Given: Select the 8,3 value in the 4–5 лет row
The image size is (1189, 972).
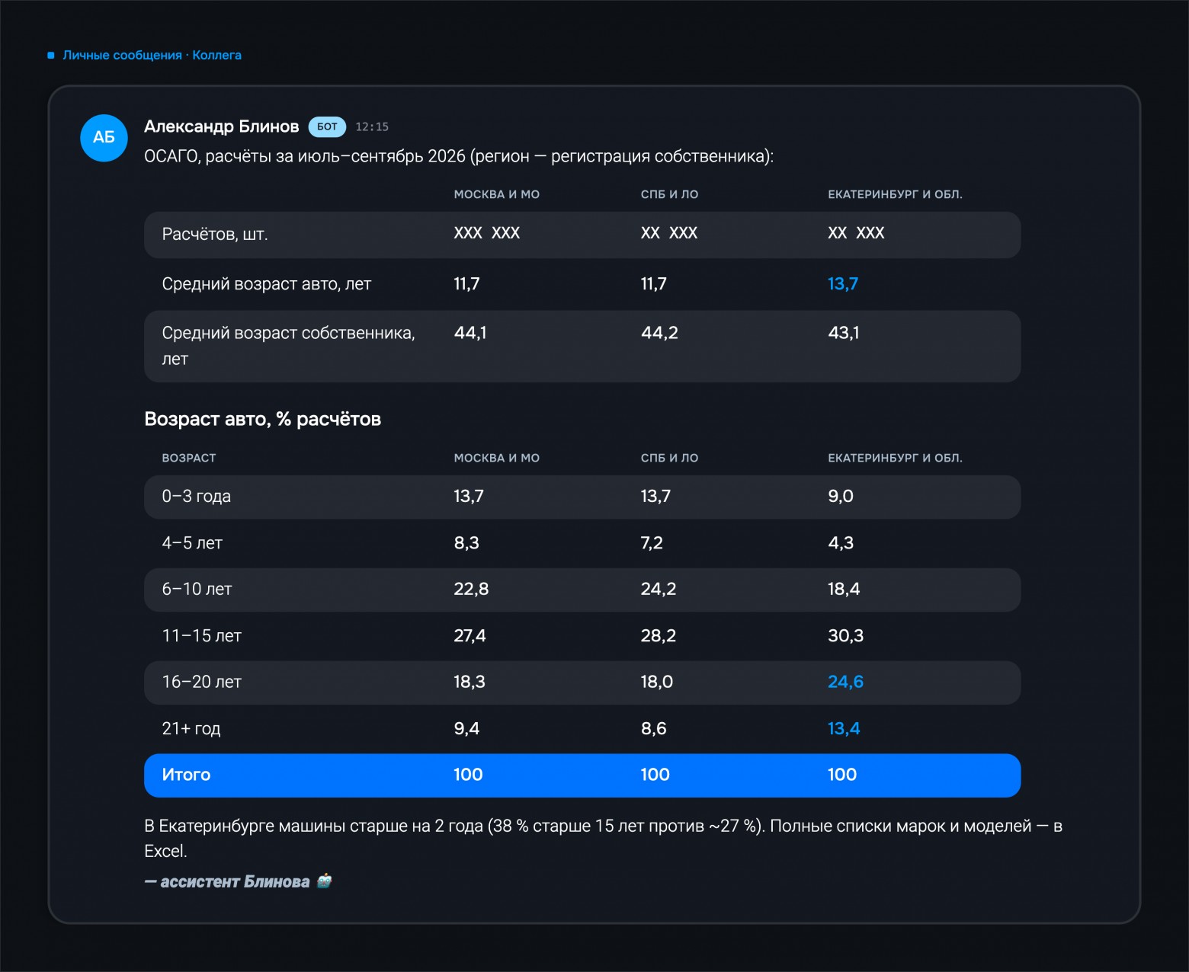Looking at the screenshot, I should point(466,543).
